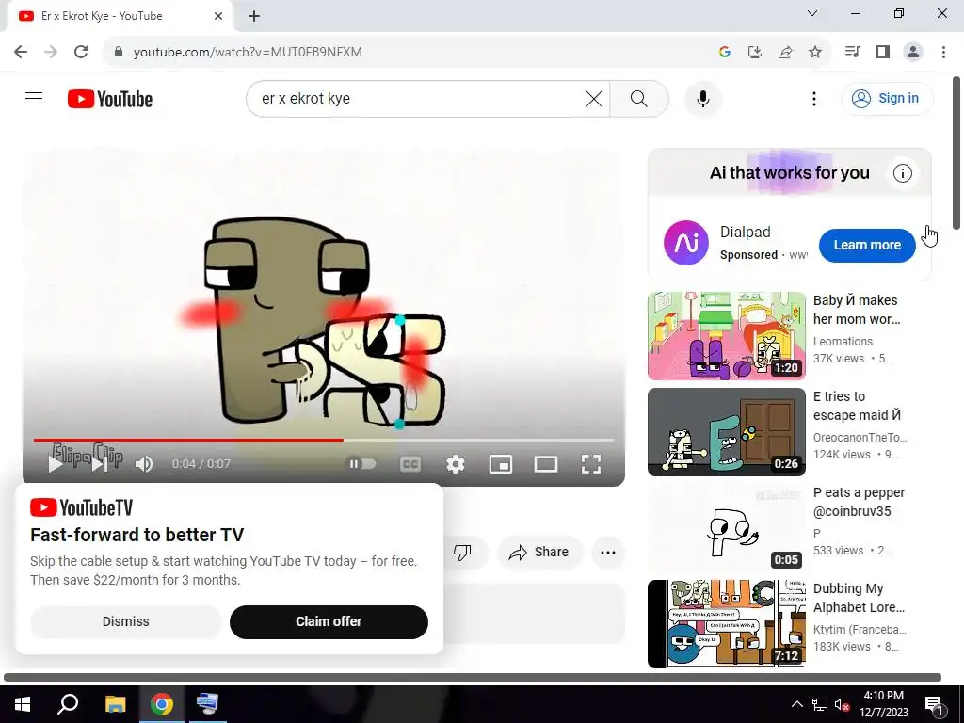Click Learn more on Dialpad ad
The height and width of the screenshot is (723, 964).
(867, 245)
